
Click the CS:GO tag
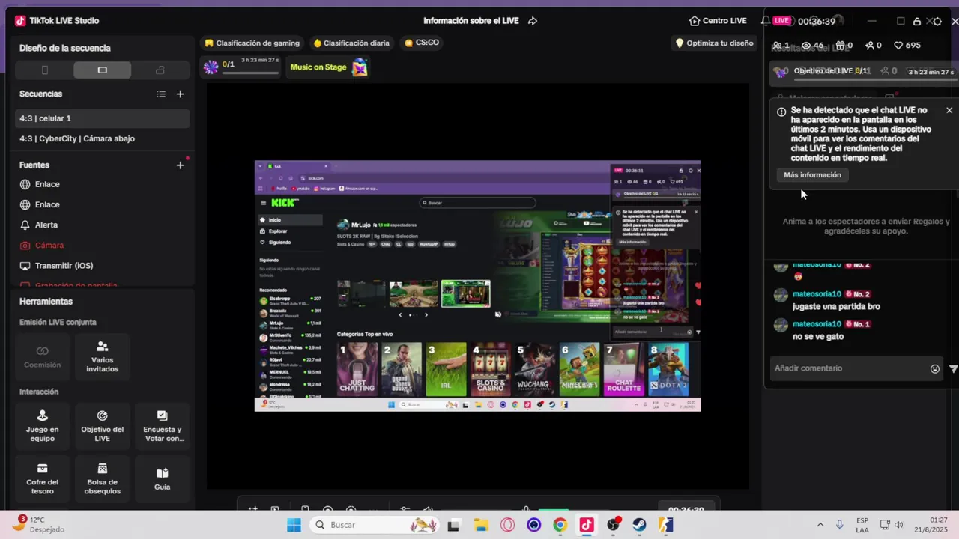[x=422, y=43]
